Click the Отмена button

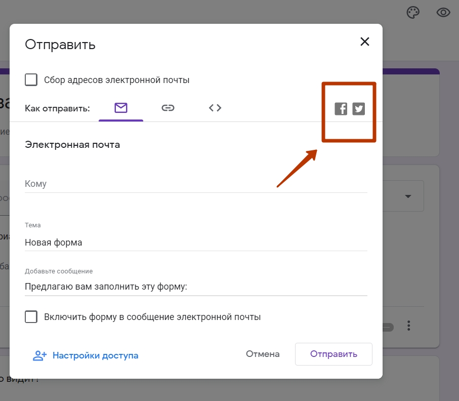pos(263,354)
